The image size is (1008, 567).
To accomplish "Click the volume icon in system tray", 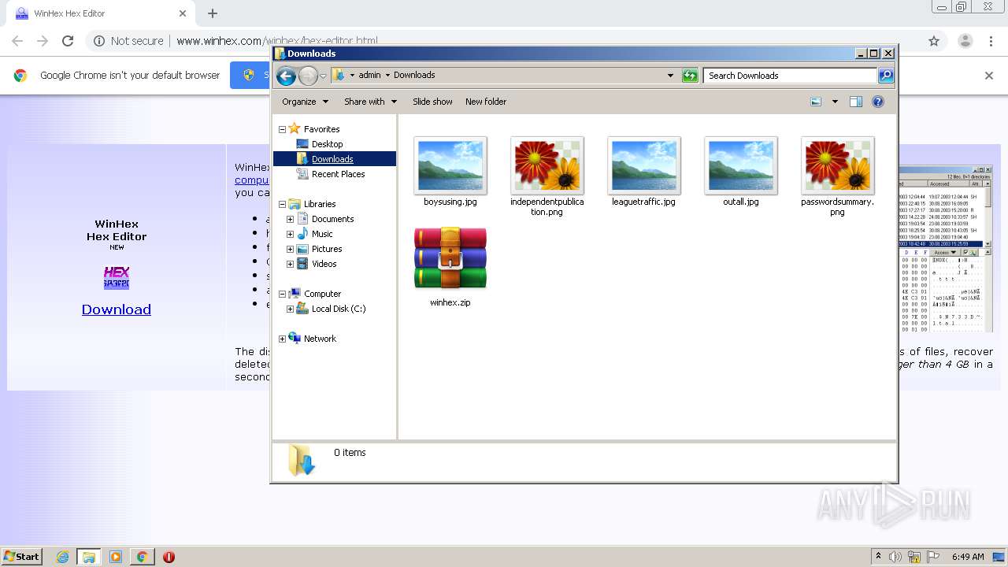I will pyautogui.click(x=895, y=557).
